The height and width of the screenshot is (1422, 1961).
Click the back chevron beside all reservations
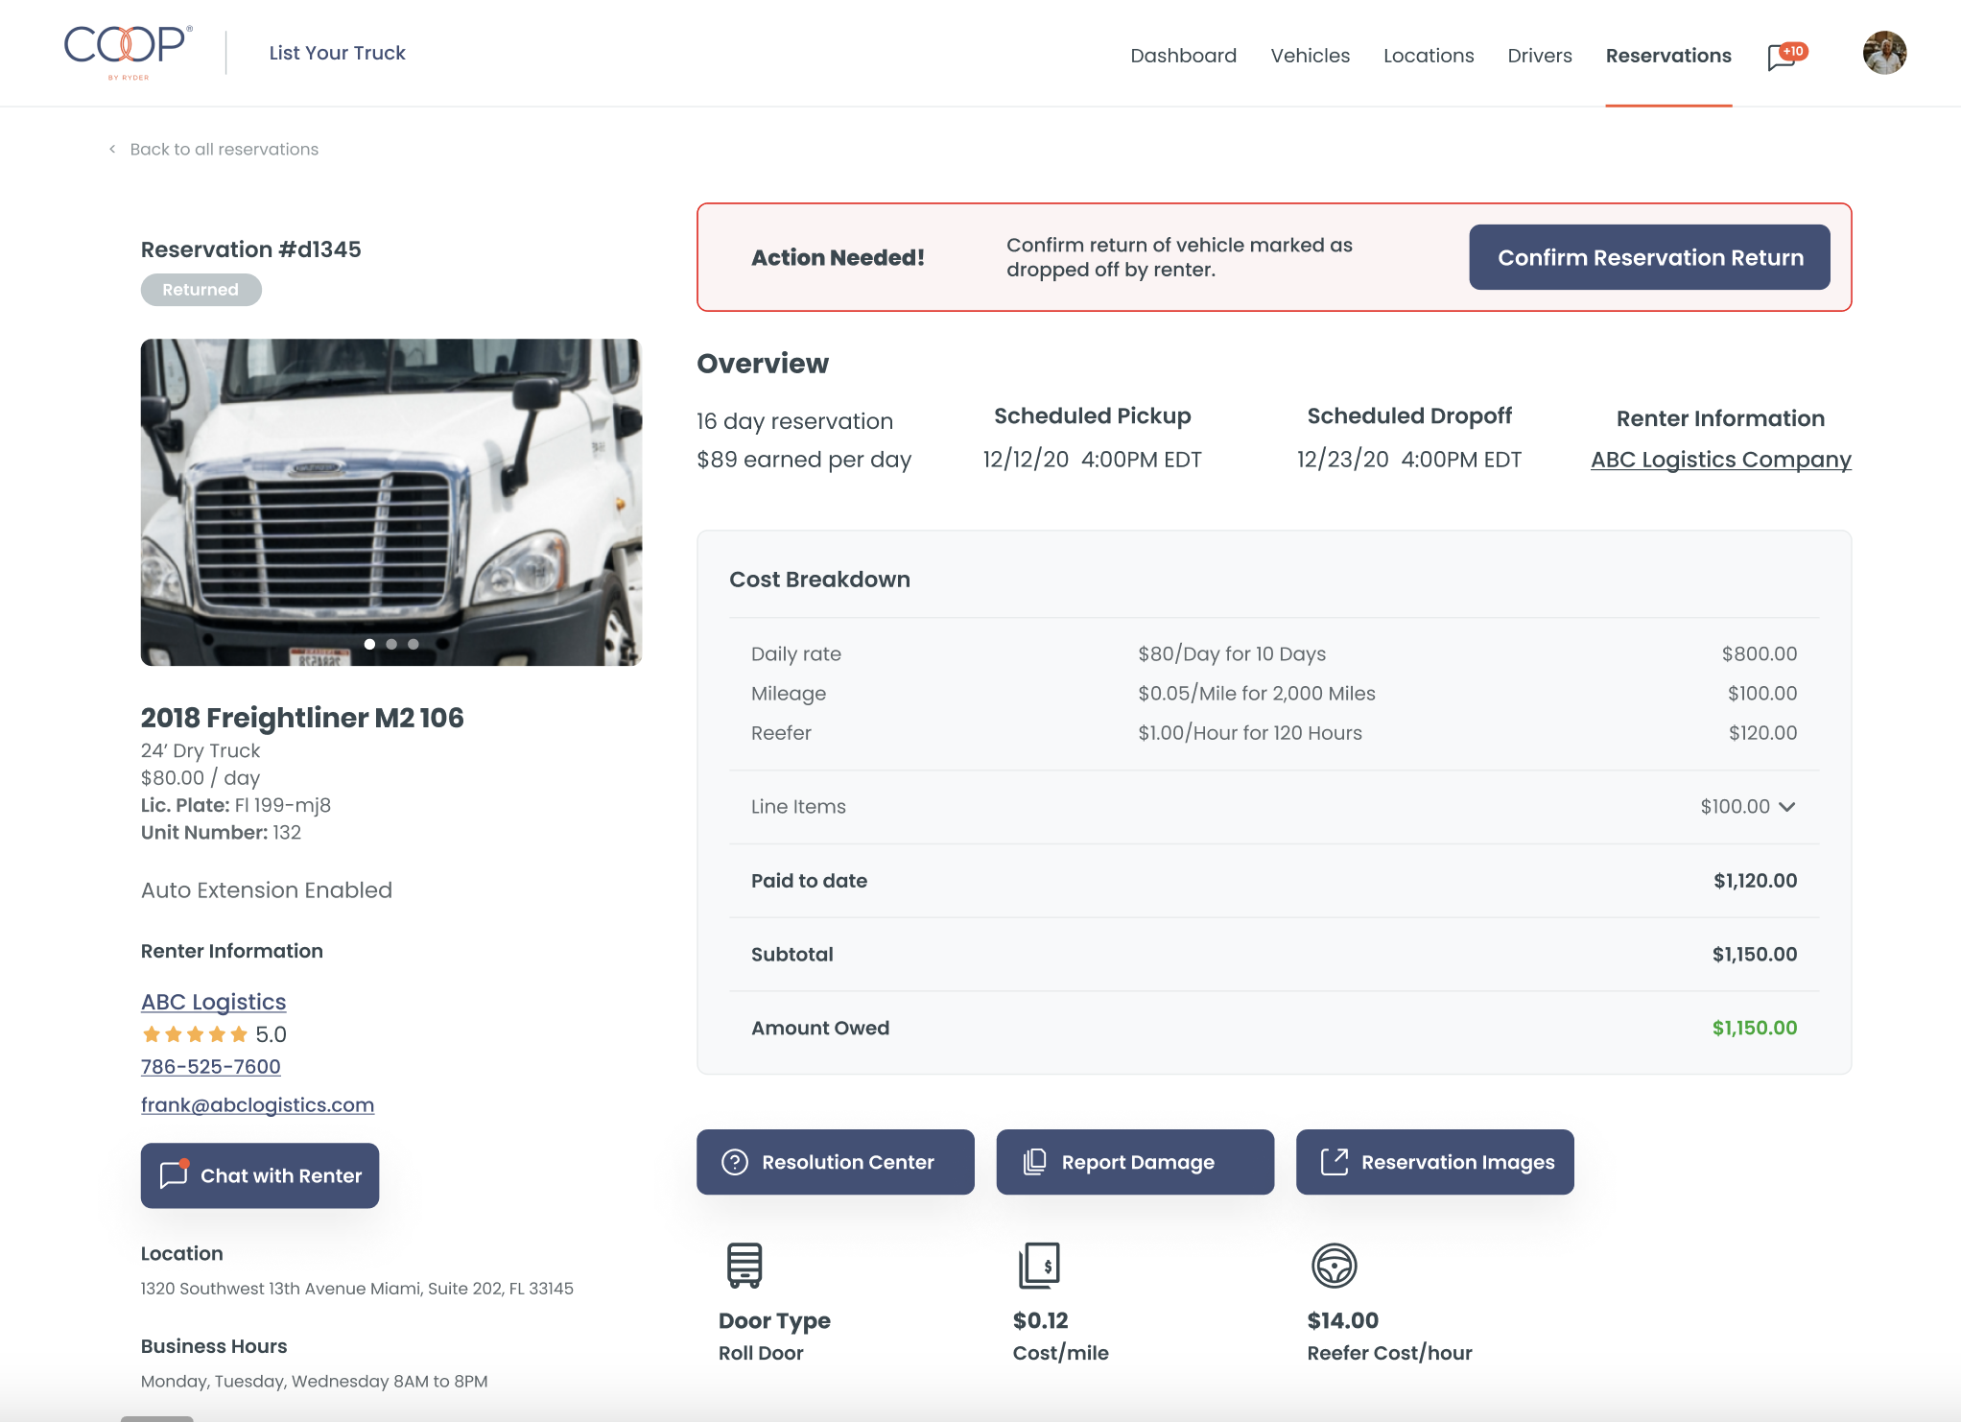(112, 149)
